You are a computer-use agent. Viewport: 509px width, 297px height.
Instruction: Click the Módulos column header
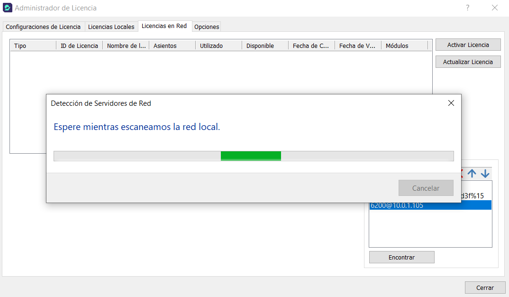tap(404, 46)
